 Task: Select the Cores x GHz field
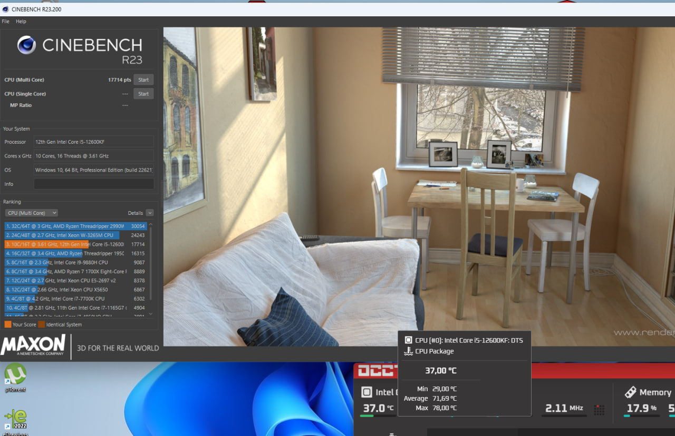point(94,156)
